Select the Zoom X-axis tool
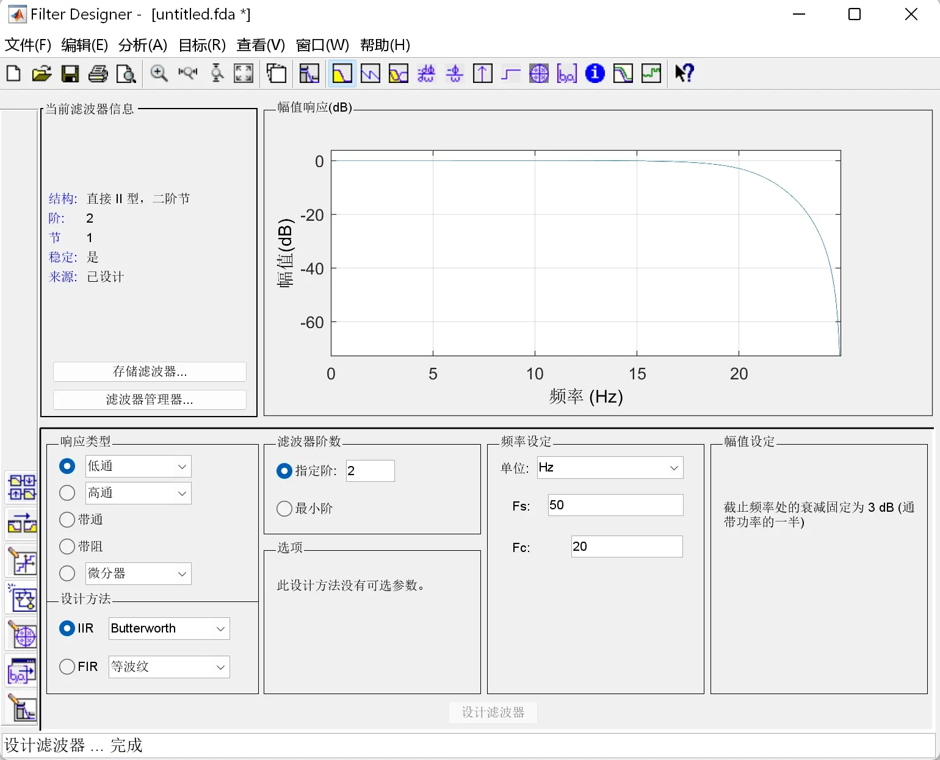 [188, 74]
